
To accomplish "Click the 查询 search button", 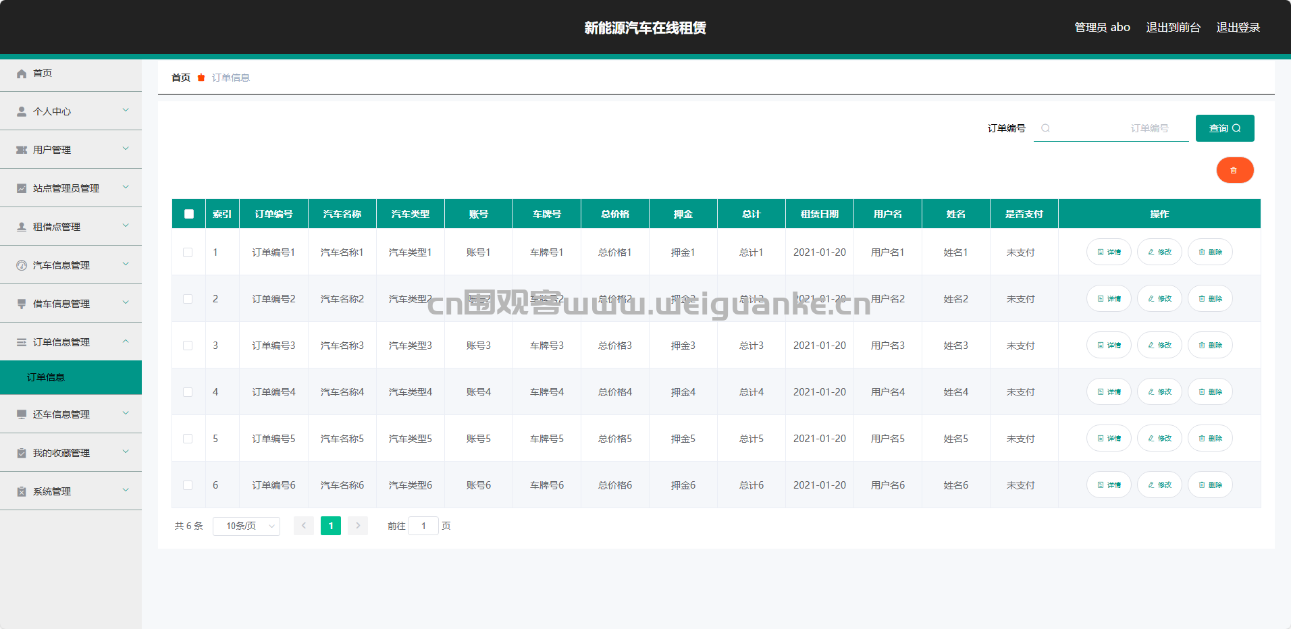I will tap(1225, 128).
